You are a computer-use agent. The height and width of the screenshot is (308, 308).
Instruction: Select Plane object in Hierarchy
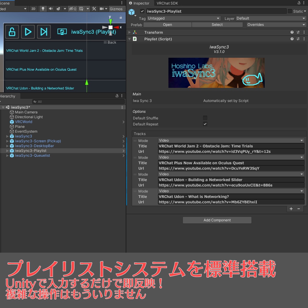[20, 127]
